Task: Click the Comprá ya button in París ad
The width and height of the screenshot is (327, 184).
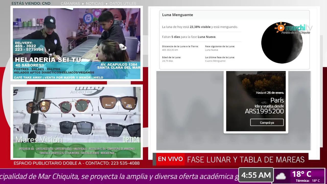Action: pyautogui.click(x=267, y=123)
